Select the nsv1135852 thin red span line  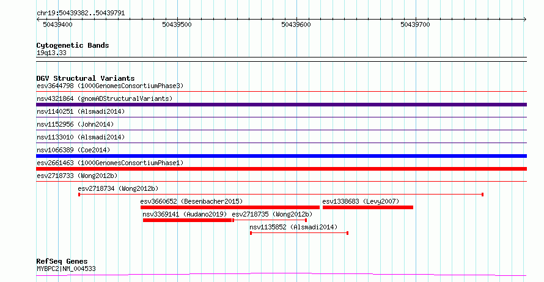click(299, 233)
